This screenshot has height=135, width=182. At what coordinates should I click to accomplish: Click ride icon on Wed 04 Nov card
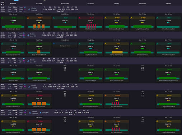coord(54,18)
